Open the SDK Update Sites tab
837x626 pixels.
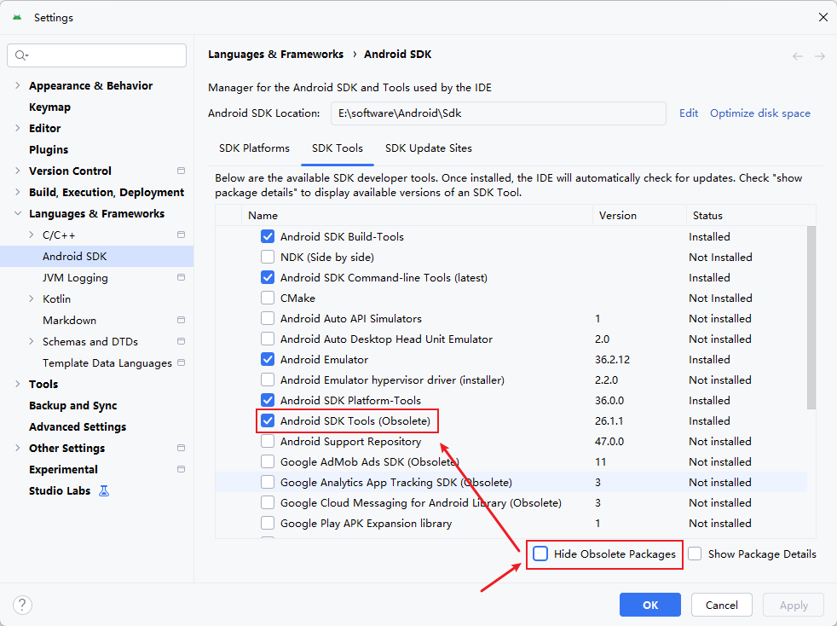pos(428,148)
